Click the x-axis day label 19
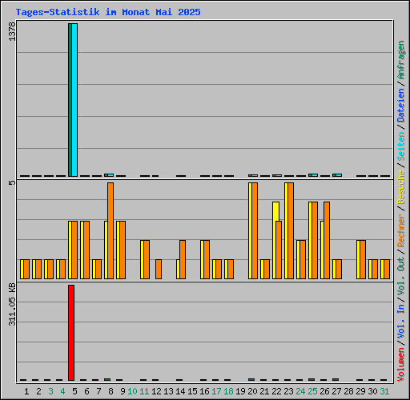Screen dimensions: 410x400 click(240, 391)
